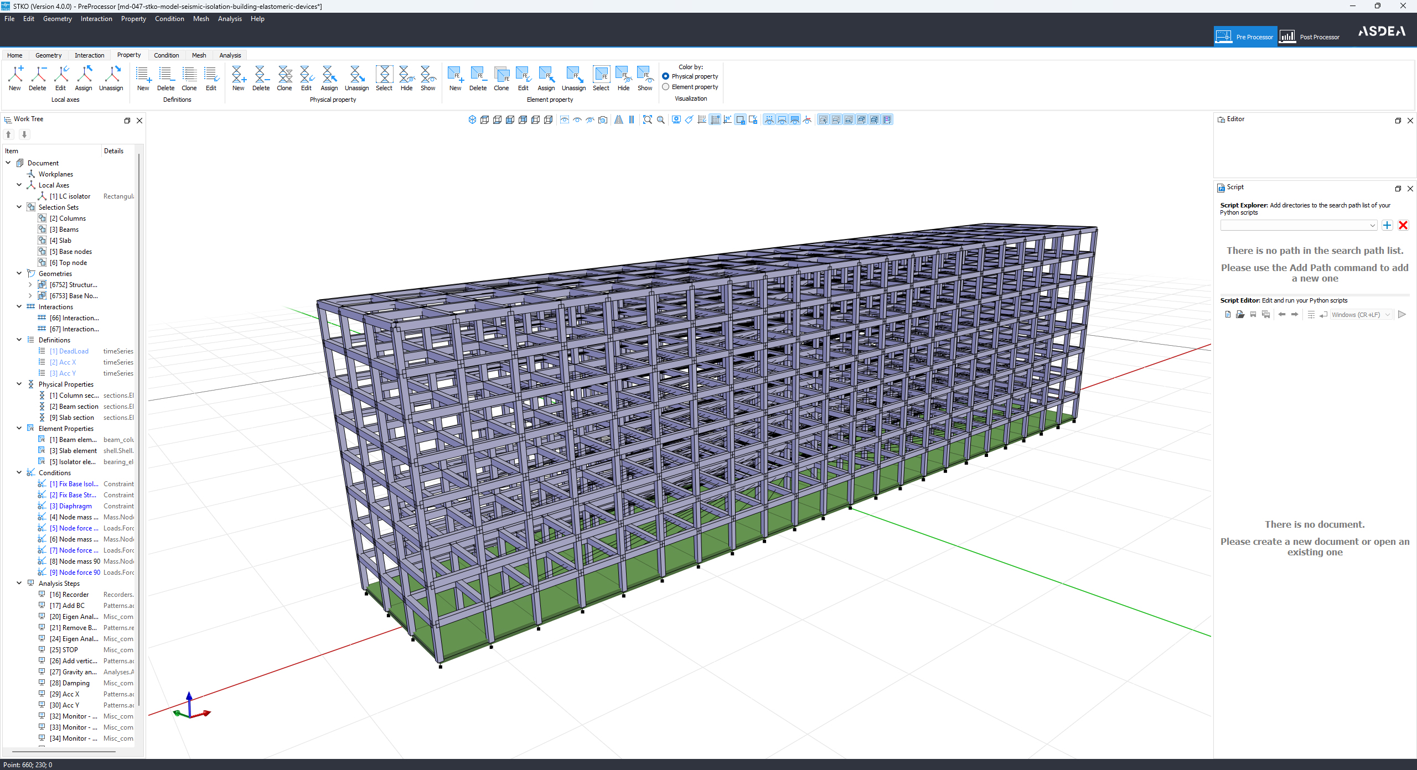
Task: Click red X remove path icon
Action: pyautogui.click(x=1403, y=225)
